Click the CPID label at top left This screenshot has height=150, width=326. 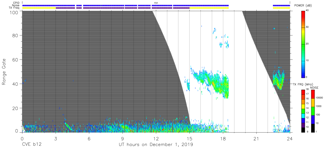(x=16, y=3)
